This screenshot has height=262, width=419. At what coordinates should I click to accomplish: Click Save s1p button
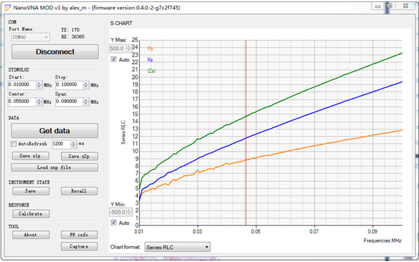[x=30, y=156]
